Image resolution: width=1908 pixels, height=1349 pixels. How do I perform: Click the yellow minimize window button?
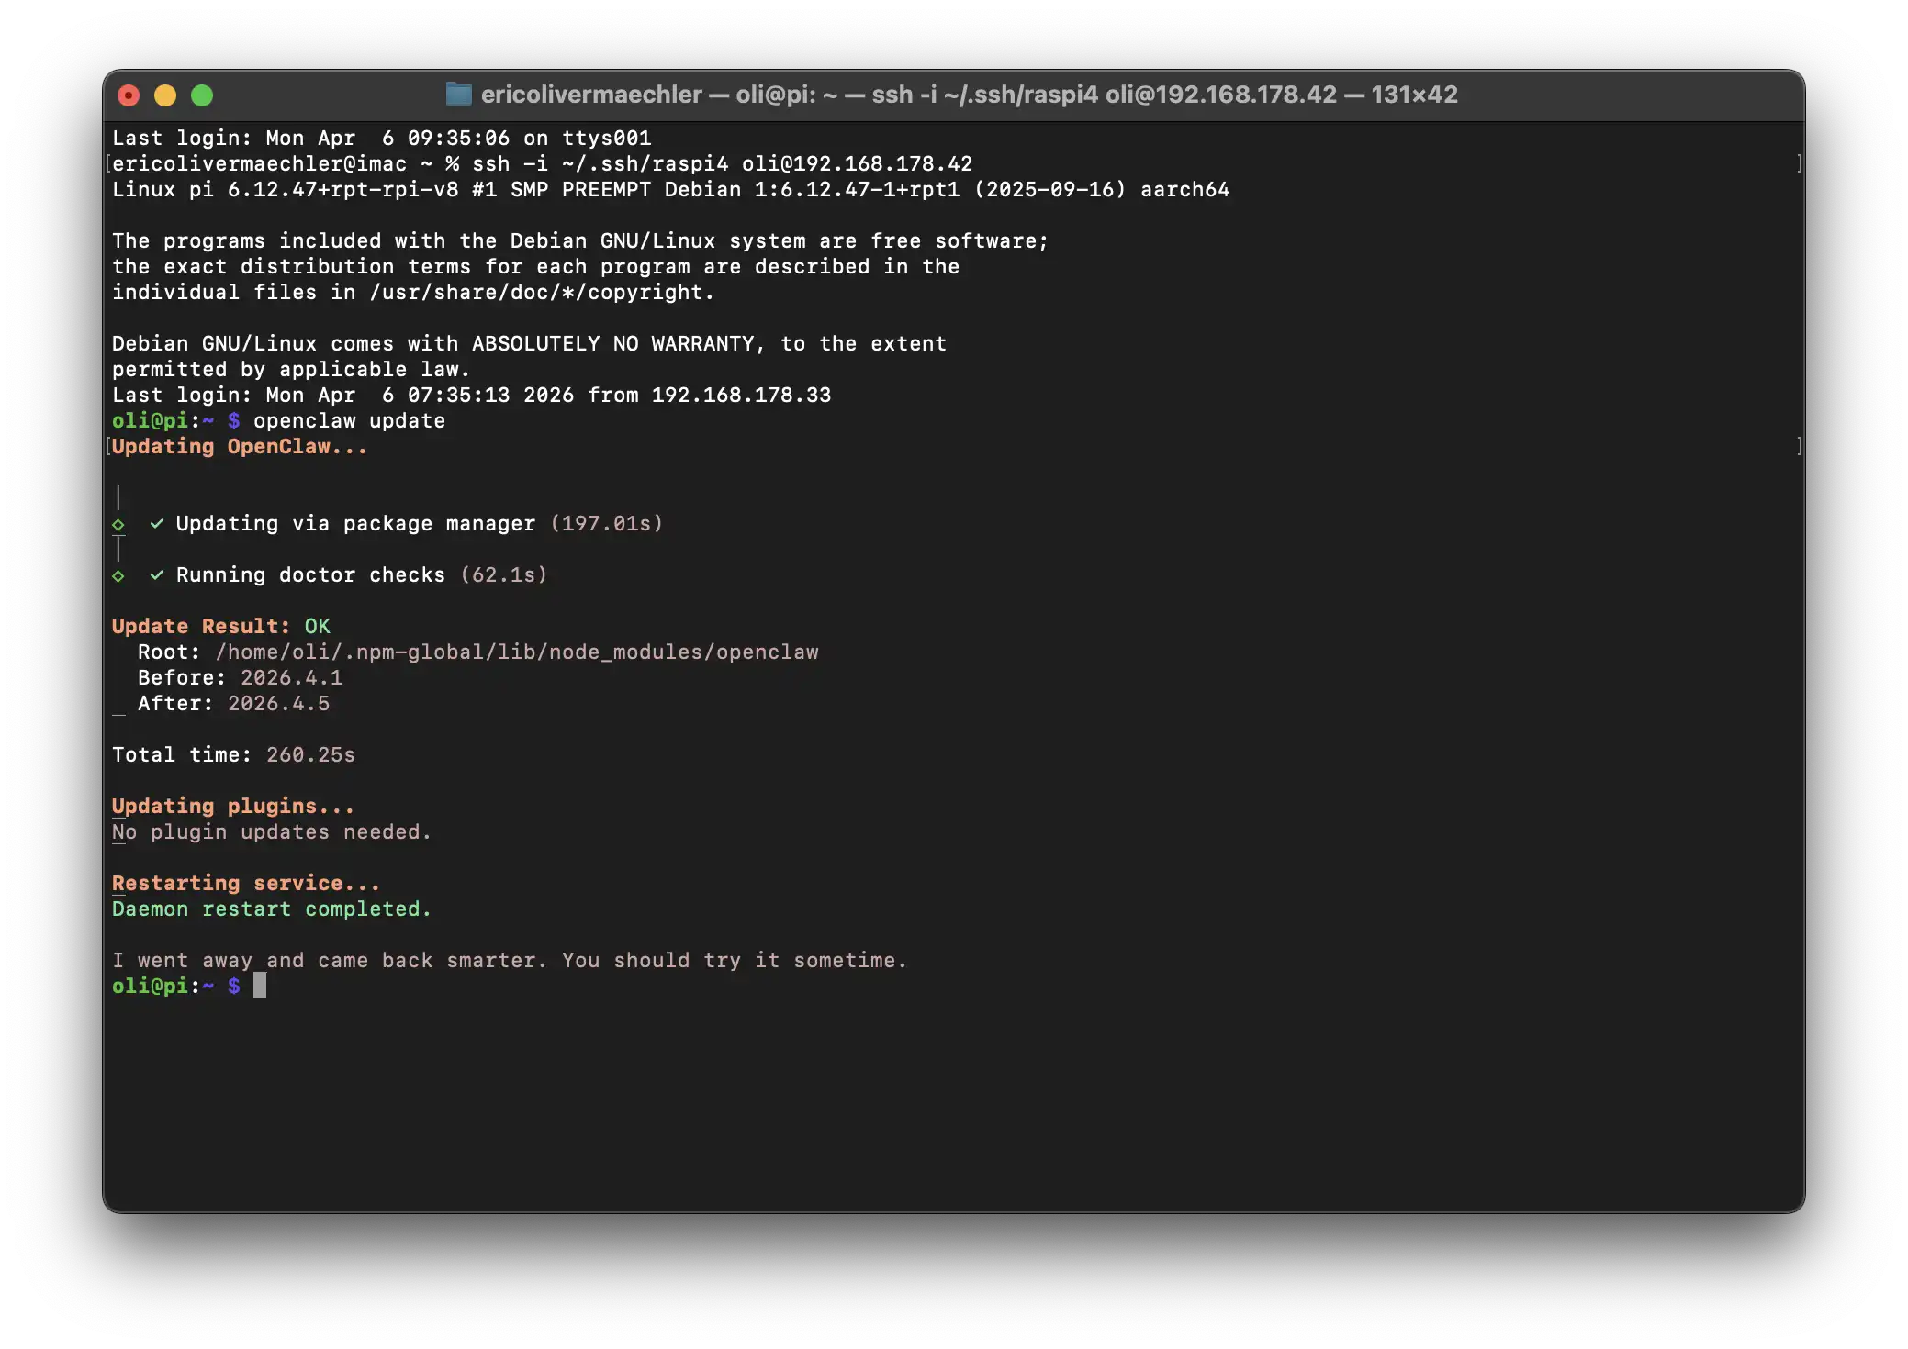[x=165, y=95]
